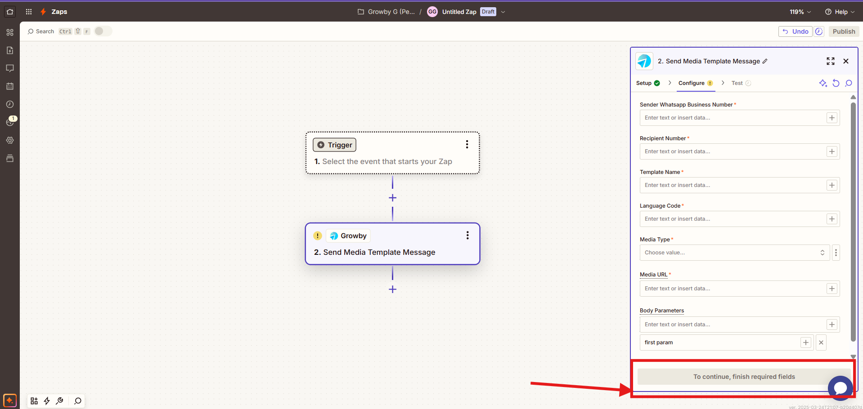Click the AI sparkle icon in panel tab row

point(823,83)
